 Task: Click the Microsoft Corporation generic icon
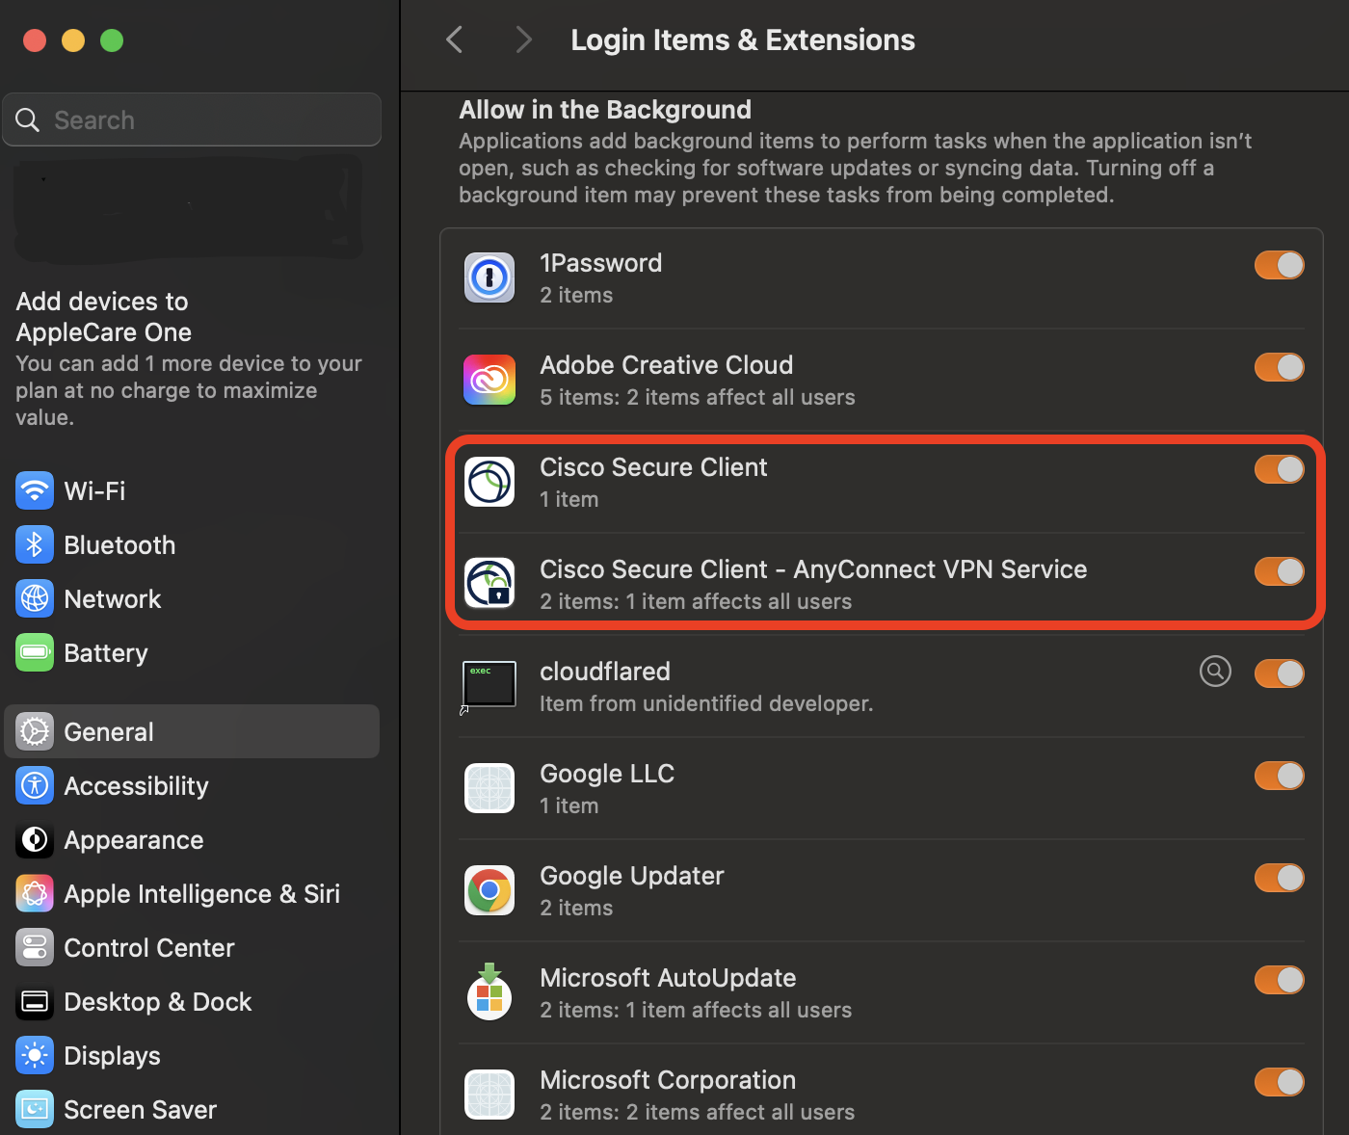(489, 1095)
